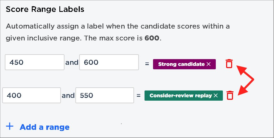Select the purple Strong candidate label

point(181,64)
